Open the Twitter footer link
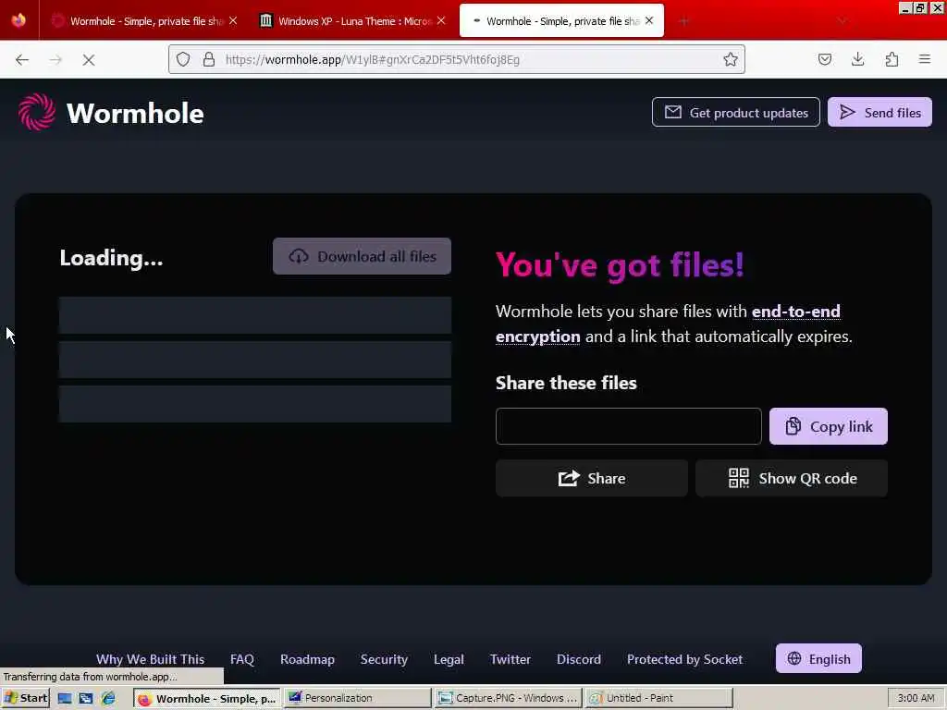Screen dimensions: 947x710 click(x=510, y=659)
